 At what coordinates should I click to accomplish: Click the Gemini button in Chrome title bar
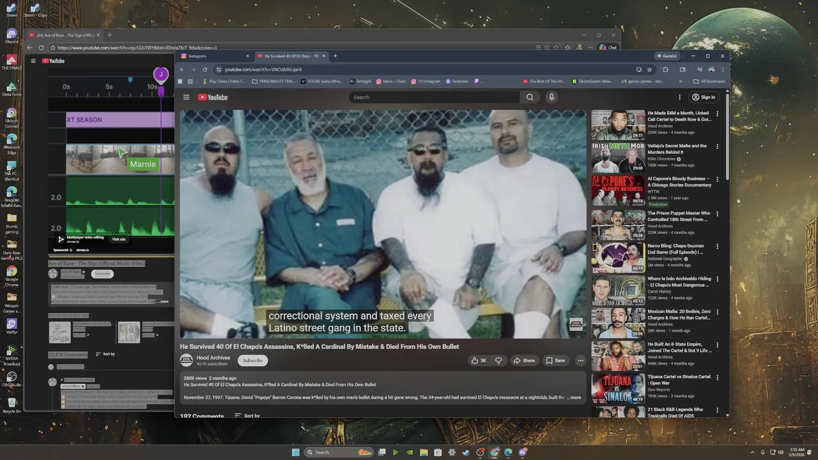tap(667, 56)
